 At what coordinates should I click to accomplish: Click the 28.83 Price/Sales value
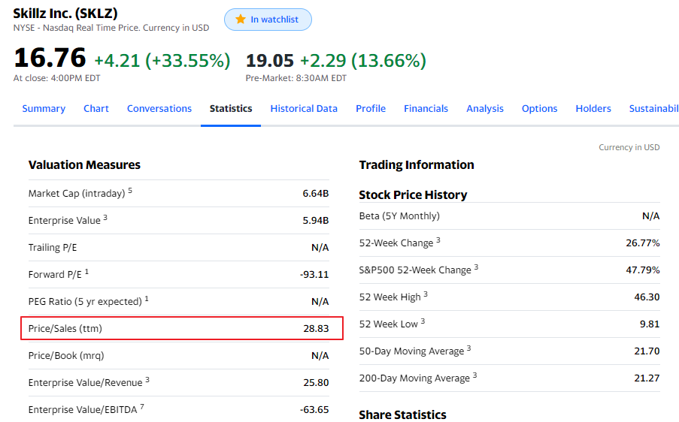(316, 329)
